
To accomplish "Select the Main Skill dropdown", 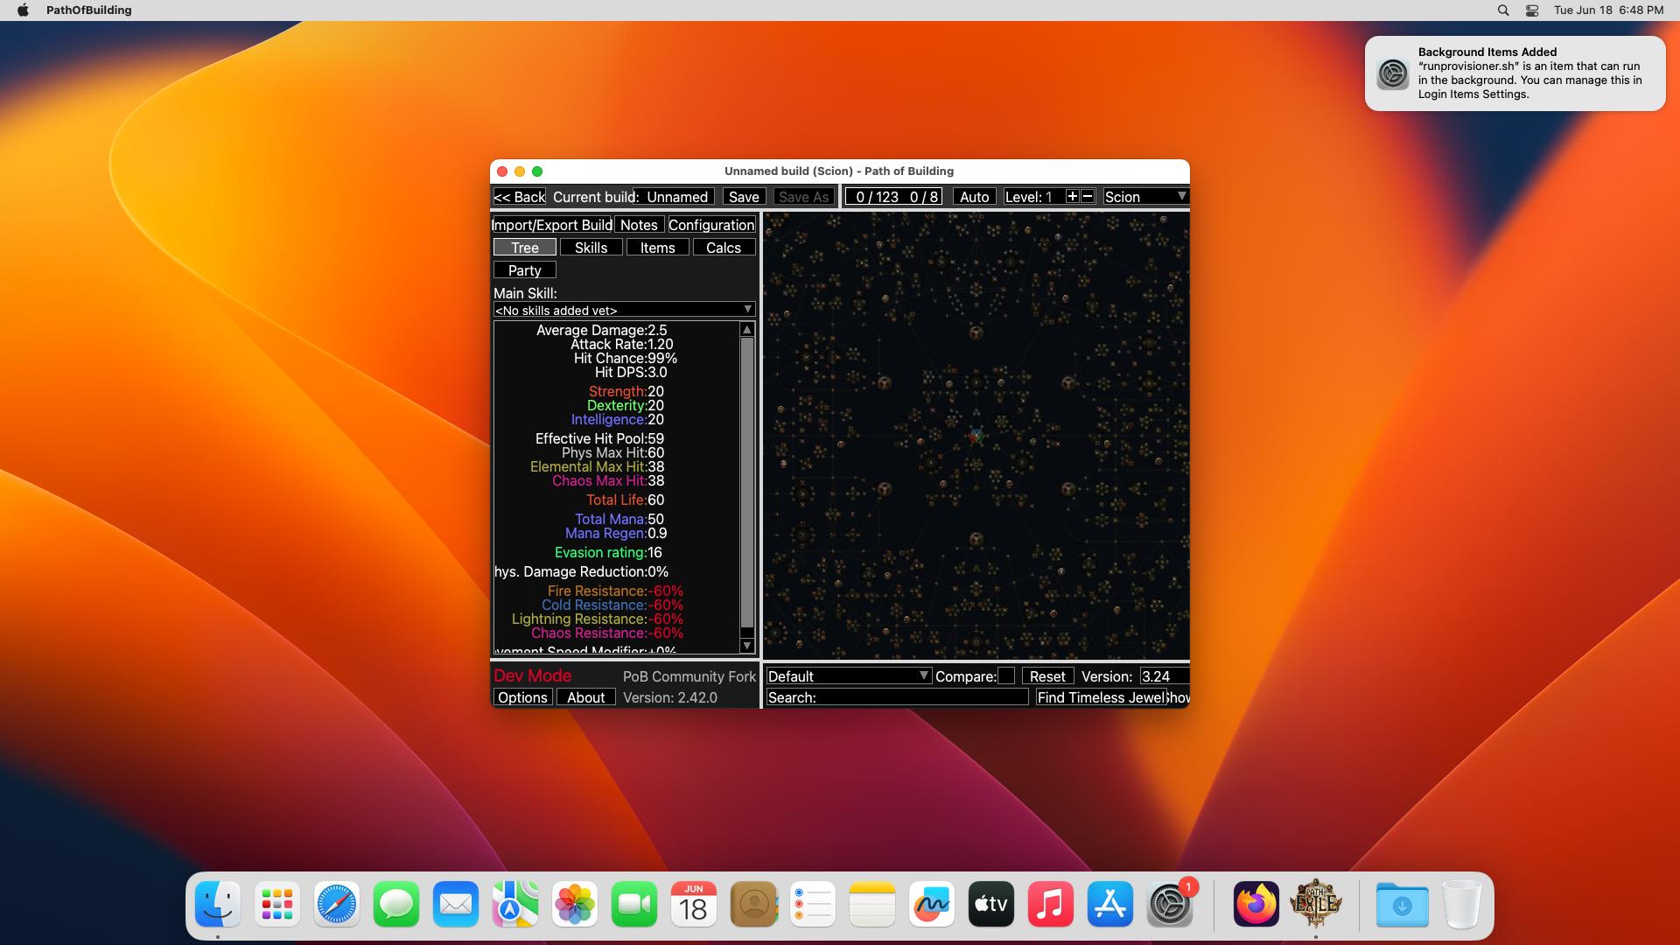I will coord(623,311).
